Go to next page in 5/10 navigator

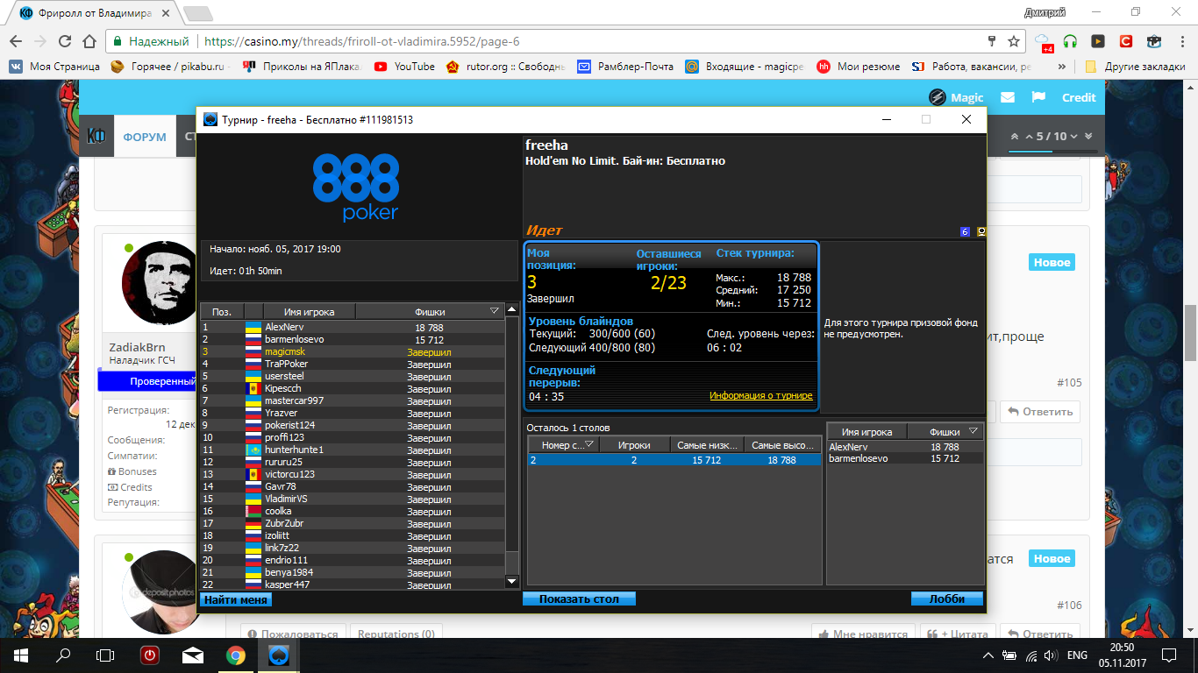pyautogui.click(x=1075, y=137)
